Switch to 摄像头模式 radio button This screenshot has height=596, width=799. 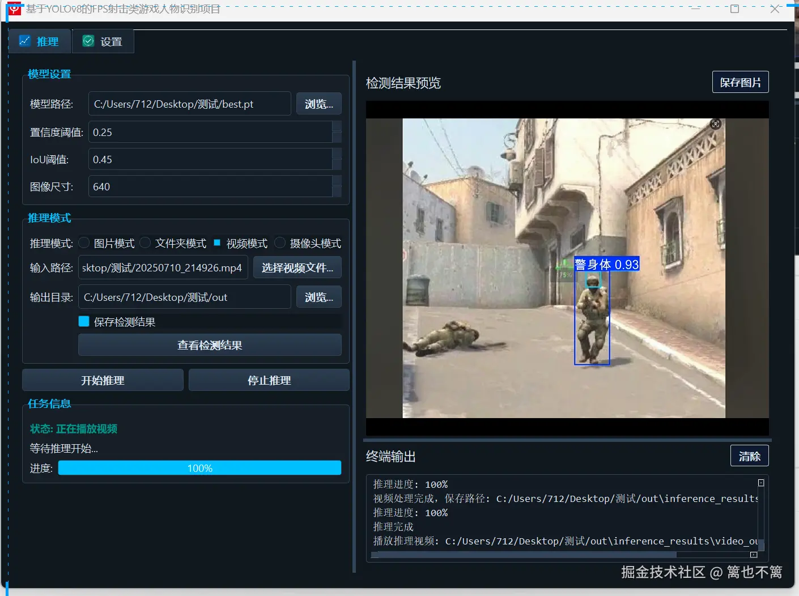coord(280,243)
